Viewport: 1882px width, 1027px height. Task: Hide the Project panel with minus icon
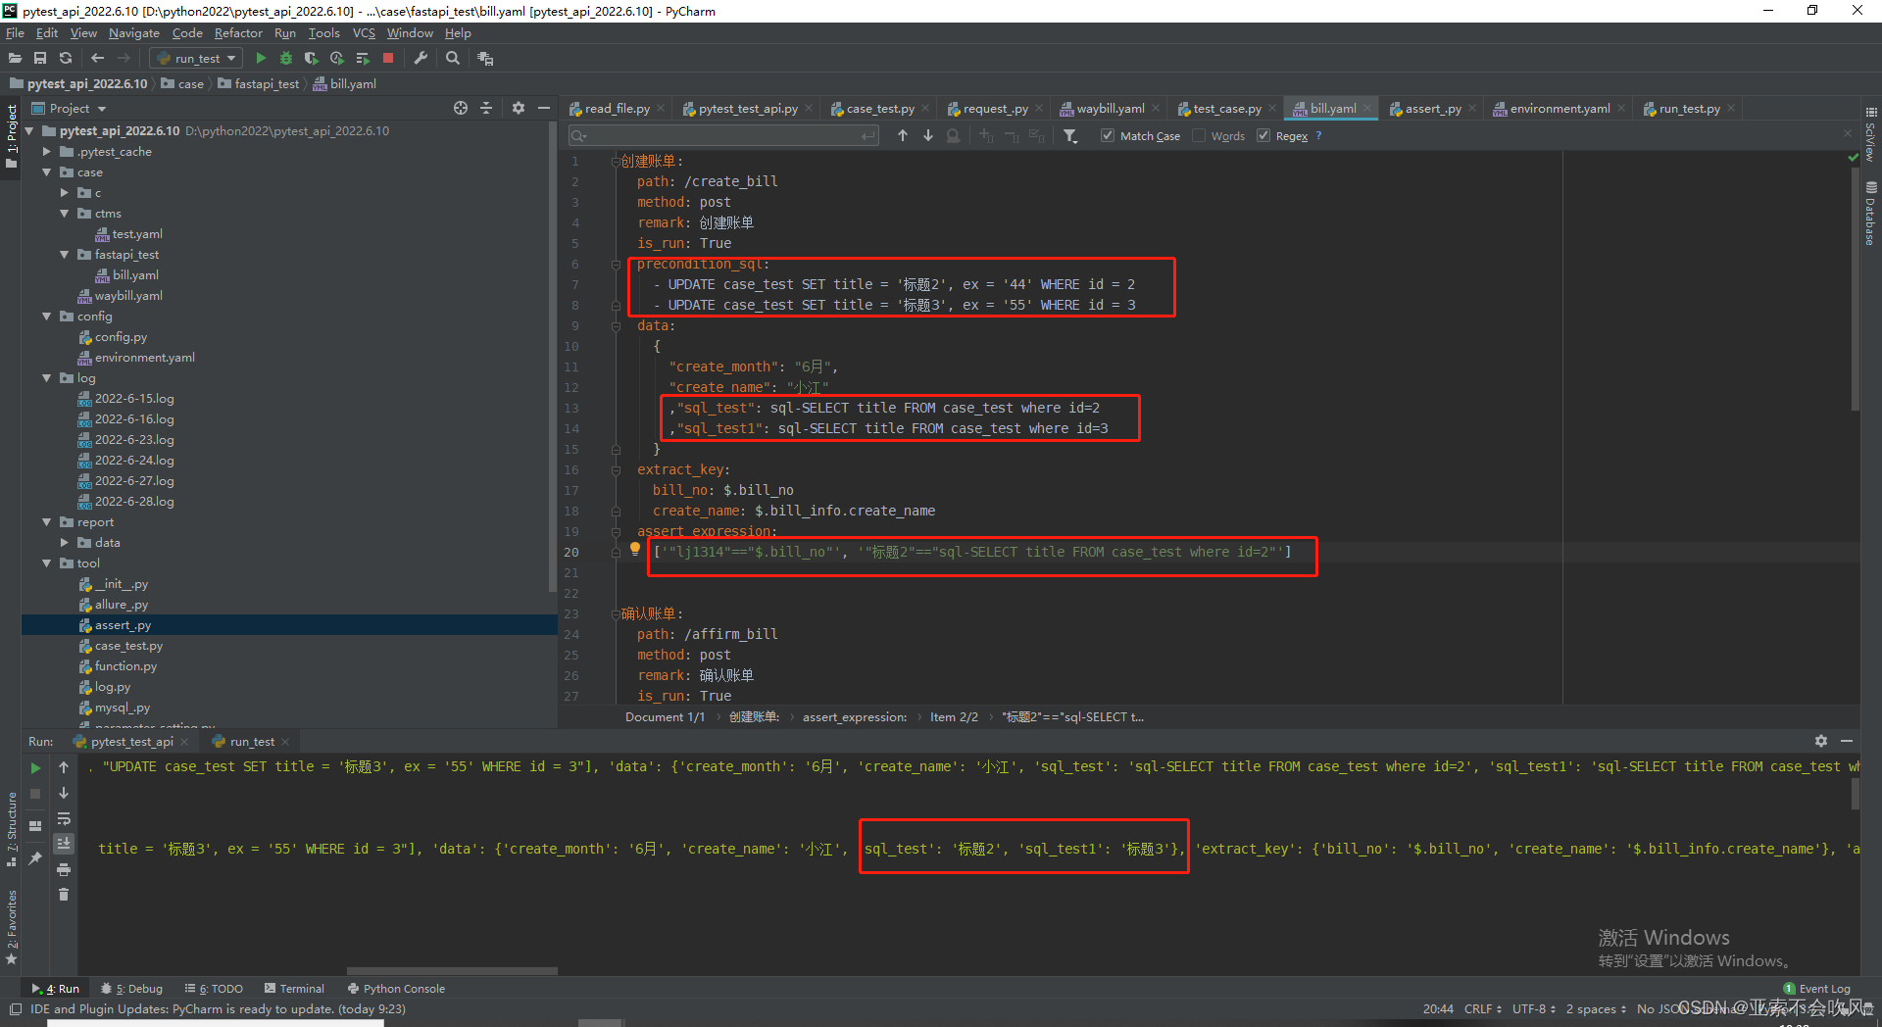544,109
